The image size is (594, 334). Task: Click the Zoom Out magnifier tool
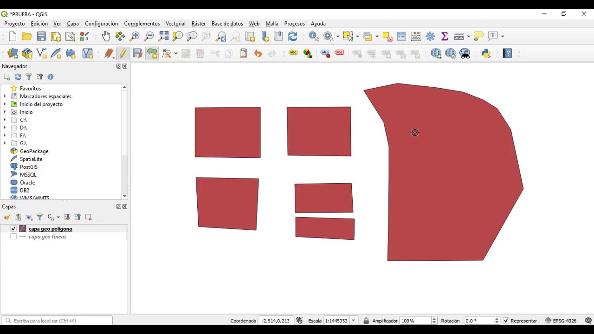click(149, 36)
